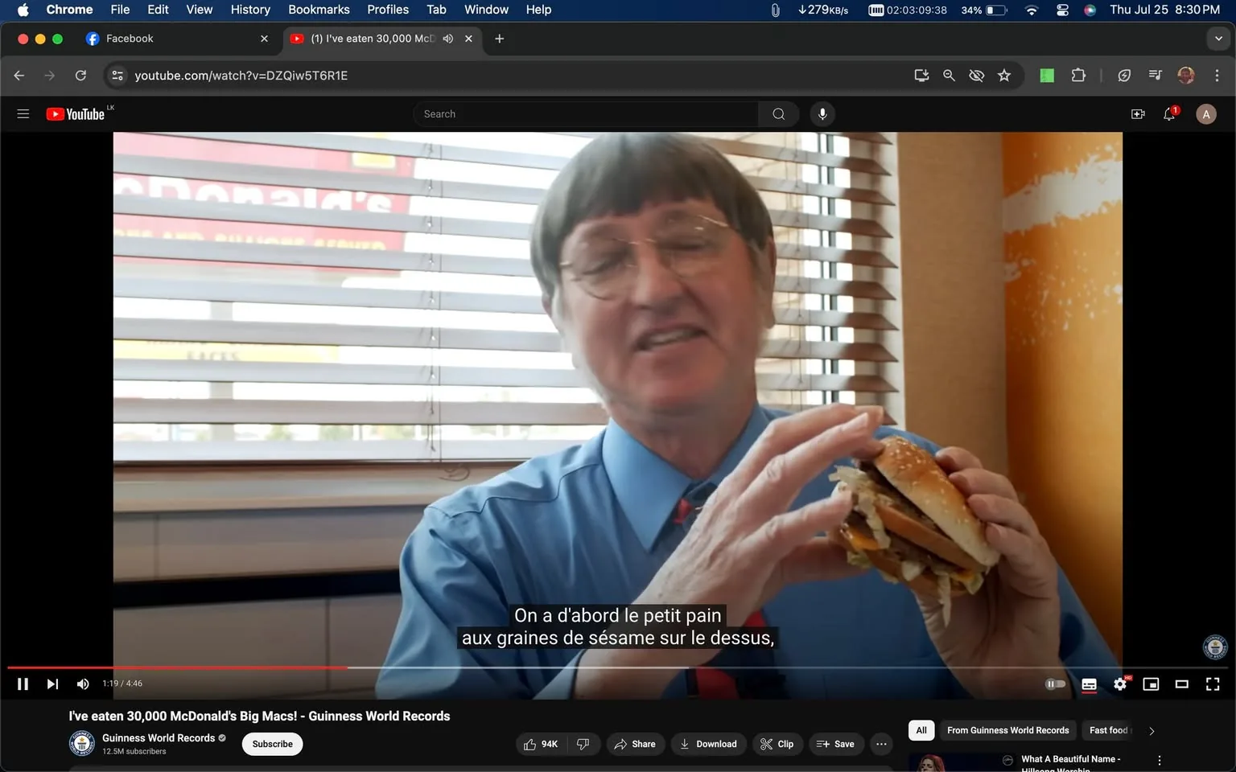Expand more related chips with right chevron

coord(1151,730)
